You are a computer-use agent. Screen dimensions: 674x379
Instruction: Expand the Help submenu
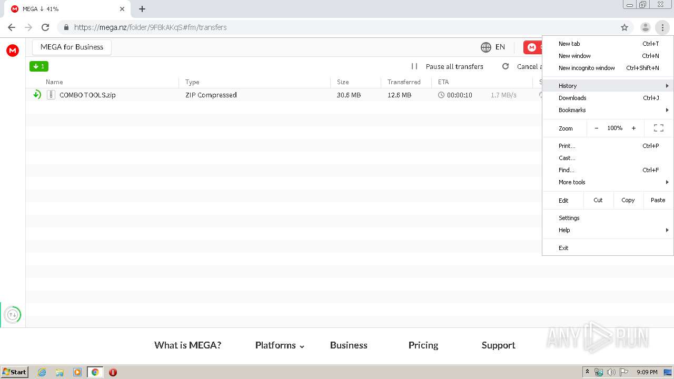(x=608, y=230)
